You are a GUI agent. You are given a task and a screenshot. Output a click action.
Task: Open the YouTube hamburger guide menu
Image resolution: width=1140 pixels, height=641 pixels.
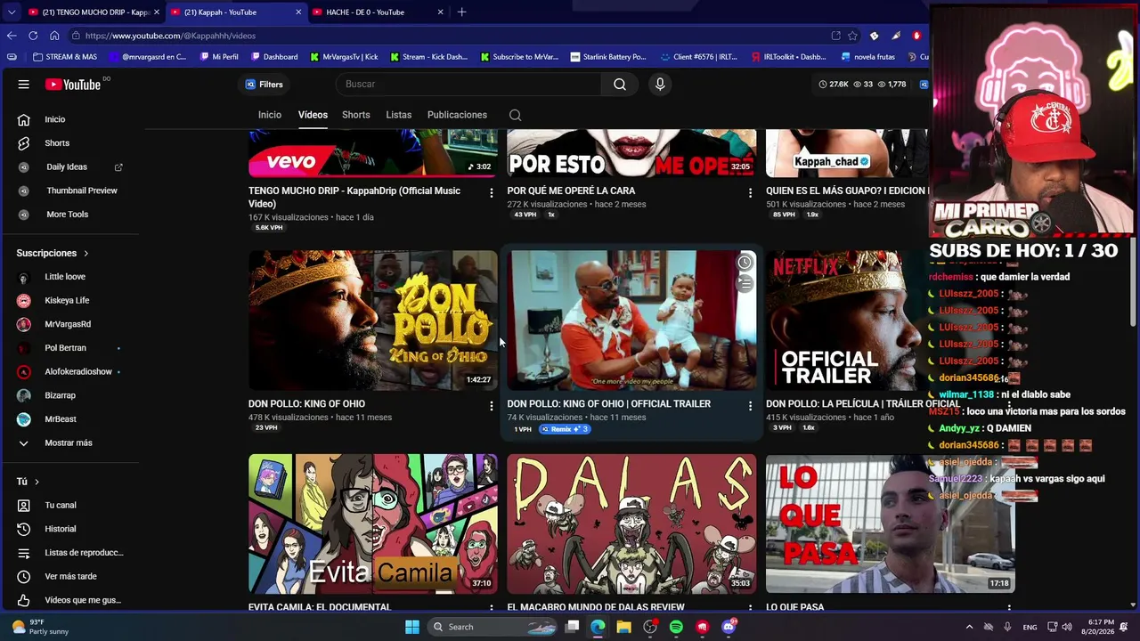(24, 85)
